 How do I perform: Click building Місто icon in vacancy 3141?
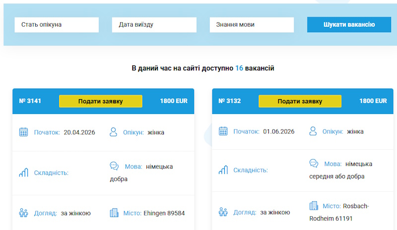(114, 213)
